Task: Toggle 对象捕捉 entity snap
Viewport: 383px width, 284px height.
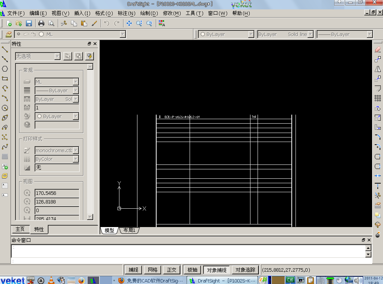Action: pos(217,270)
